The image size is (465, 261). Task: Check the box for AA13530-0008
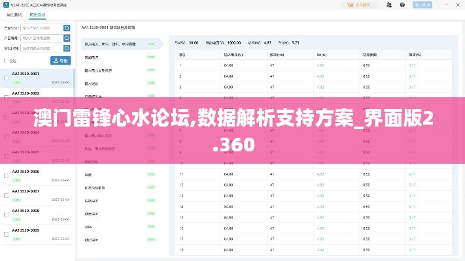7,215
